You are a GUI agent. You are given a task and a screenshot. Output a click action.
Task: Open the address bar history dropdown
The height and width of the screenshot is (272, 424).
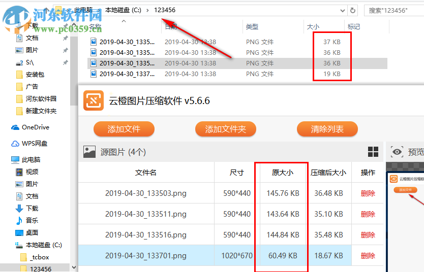342,11
